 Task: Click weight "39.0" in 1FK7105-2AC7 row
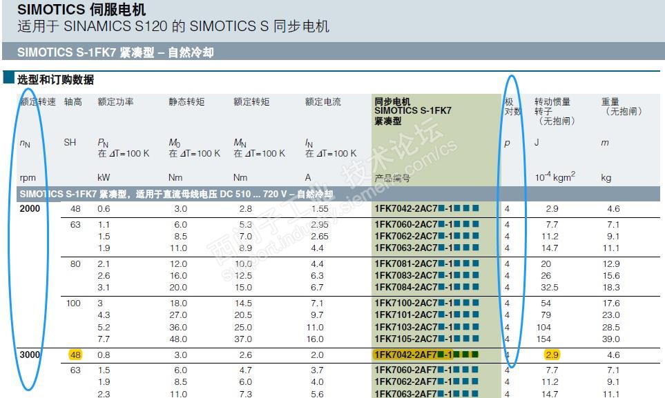pos(611,339)
